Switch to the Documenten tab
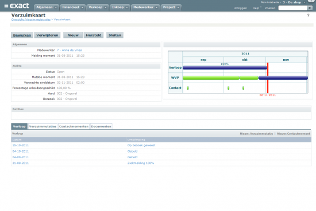The image size is (316, 211). (x=101, y=126)
